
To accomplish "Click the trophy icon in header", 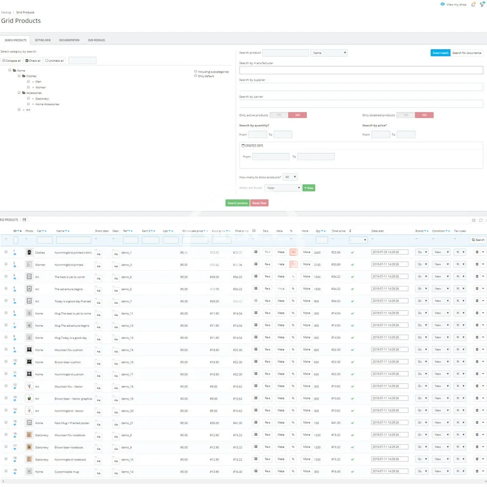I will tap(482, 4).
